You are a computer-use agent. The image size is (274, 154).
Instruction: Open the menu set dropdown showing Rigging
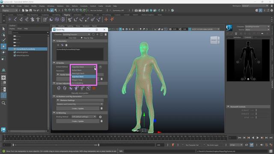(x=10, y=10)
